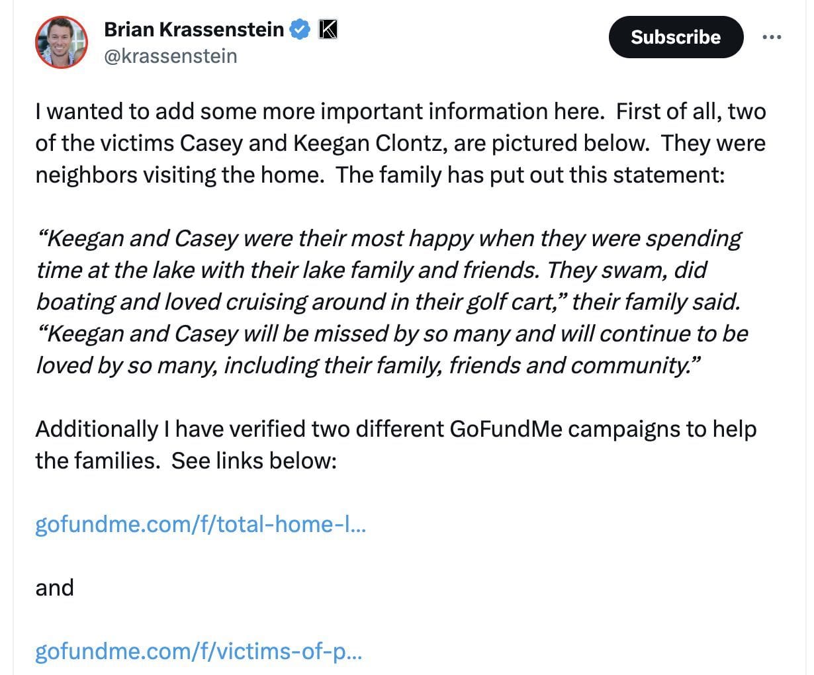Image resolution: width=814 pixels, height=675 pixels.
Task: Select the first paragraph of the post
Action: [x=397, y=142]
